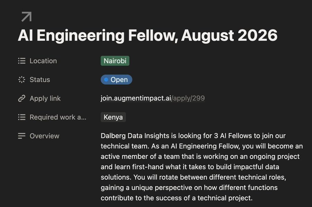The image size is (312, 207).
Task: Click the list icon beside Location
Action: pyautogui.click(x=22, y=61)
